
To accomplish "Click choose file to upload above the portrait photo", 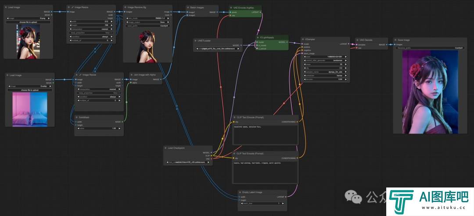I will [x=28, y=22].
